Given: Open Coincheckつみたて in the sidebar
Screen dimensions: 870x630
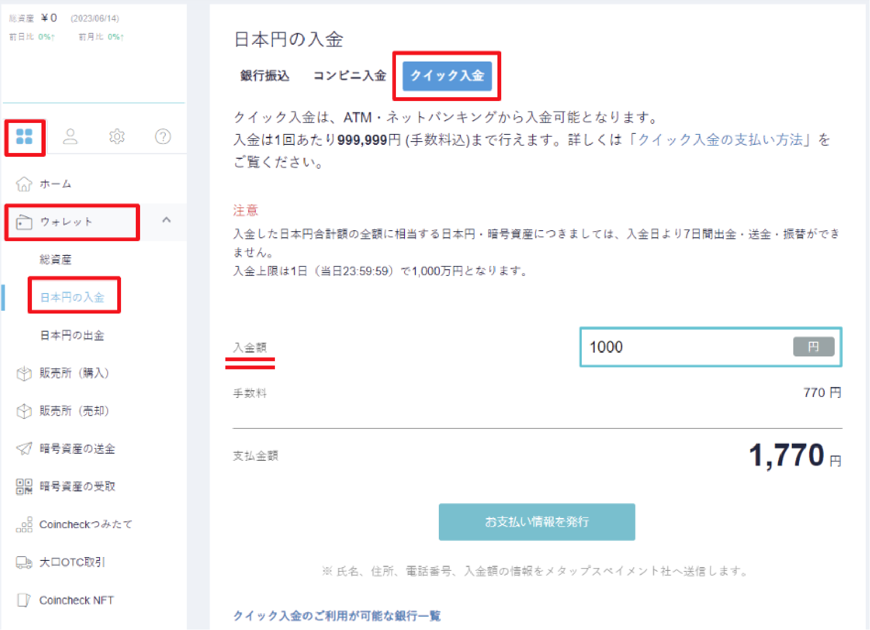Looking at the screenshot, I should [x=85, y=524].
